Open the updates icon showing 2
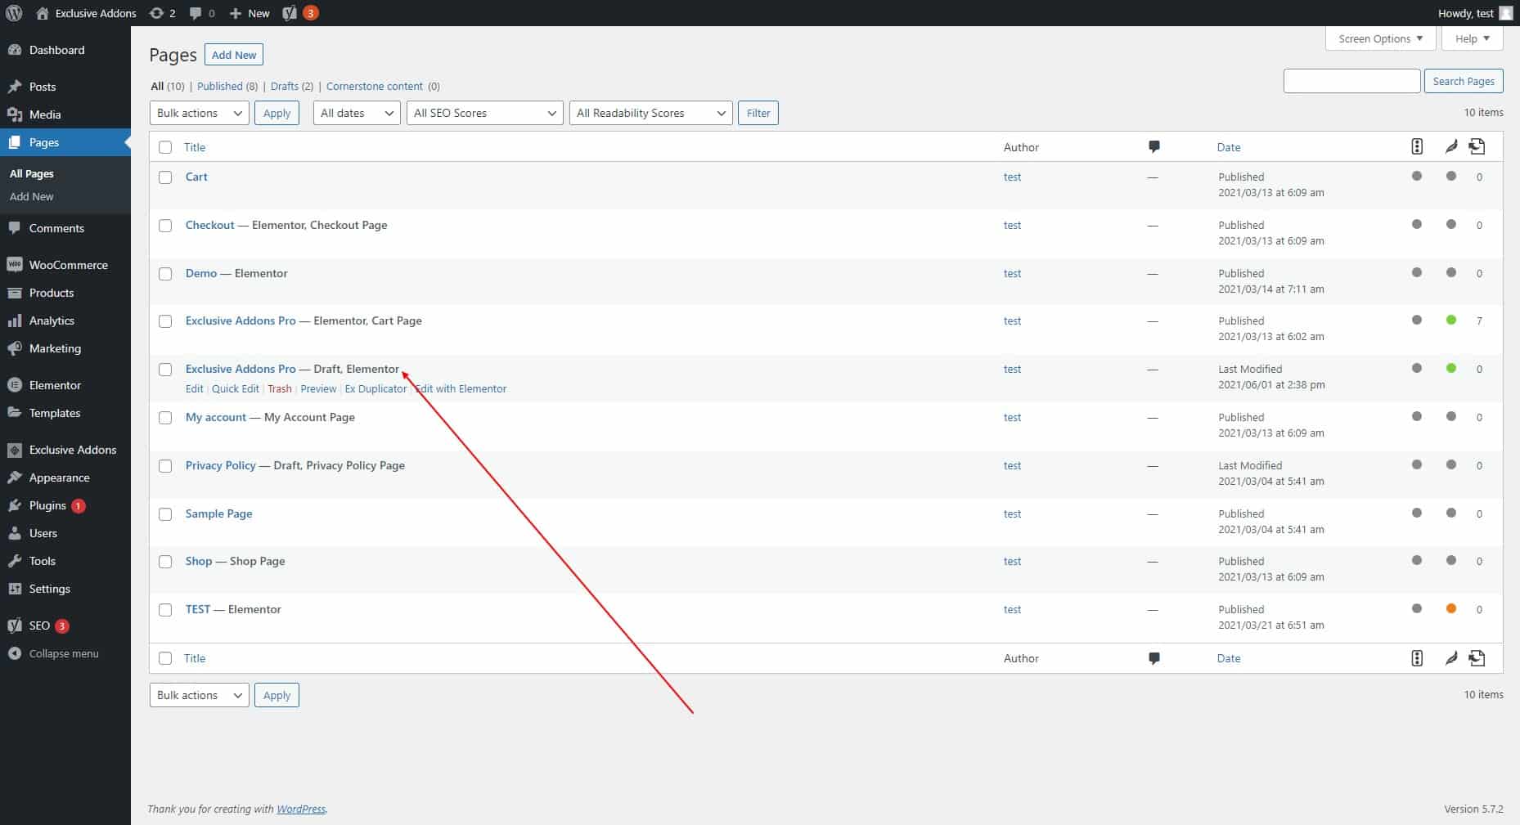This screenshot has width=1520, height=825. tap(156, 13)
